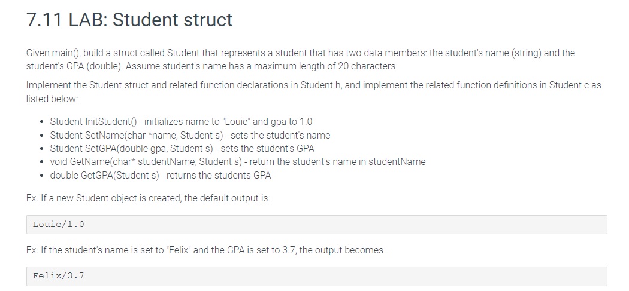Click the "Louie/1.0" output code box
Image resolution: width=629 pixels, height=291 pixels.
316,225
